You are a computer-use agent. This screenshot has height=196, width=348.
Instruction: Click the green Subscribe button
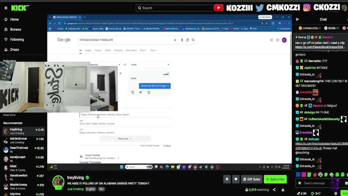coord(275,179)
